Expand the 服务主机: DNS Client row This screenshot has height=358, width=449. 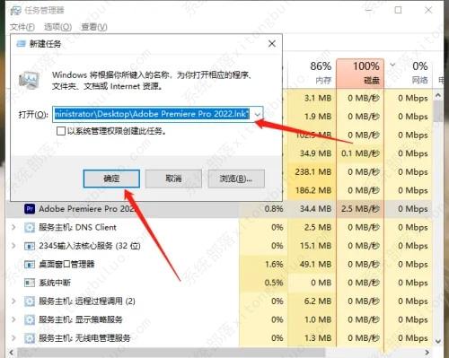click(x=13, y=228)
